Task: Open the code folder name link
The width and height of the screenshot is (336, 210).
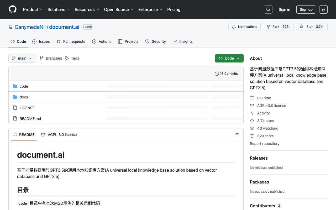Action: point(24,86)
